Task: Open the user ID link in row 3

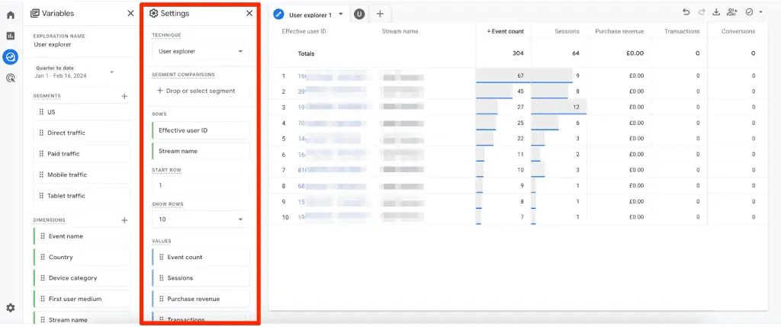Action: 332,107
